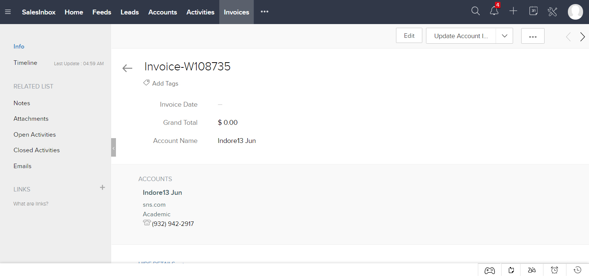Open the Accounts tab
The height and width of the screenshot is (277, 589).
click(x=163, y=12)
